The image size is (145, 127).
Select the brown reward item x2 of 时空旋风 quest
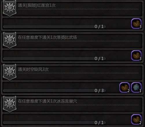(124, 87)
